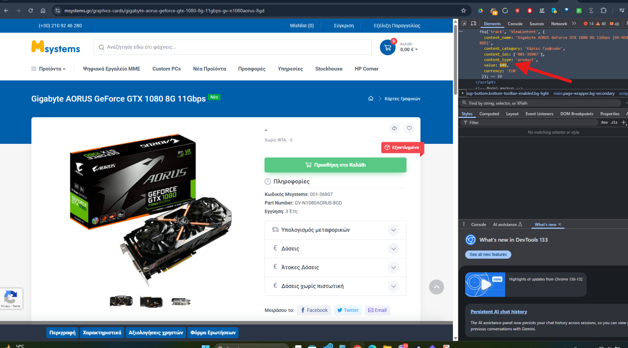
Task: Click See all new features button
Action: (x=488, y=255)
